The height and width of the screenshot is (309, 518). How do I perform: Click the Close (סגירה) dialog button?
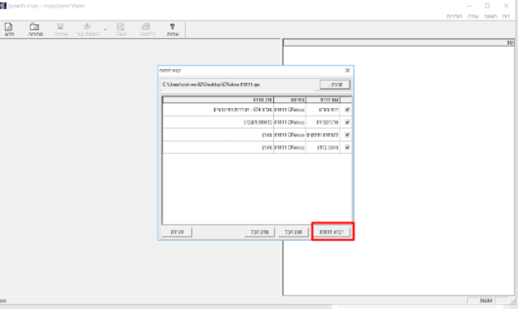[177, 232]
